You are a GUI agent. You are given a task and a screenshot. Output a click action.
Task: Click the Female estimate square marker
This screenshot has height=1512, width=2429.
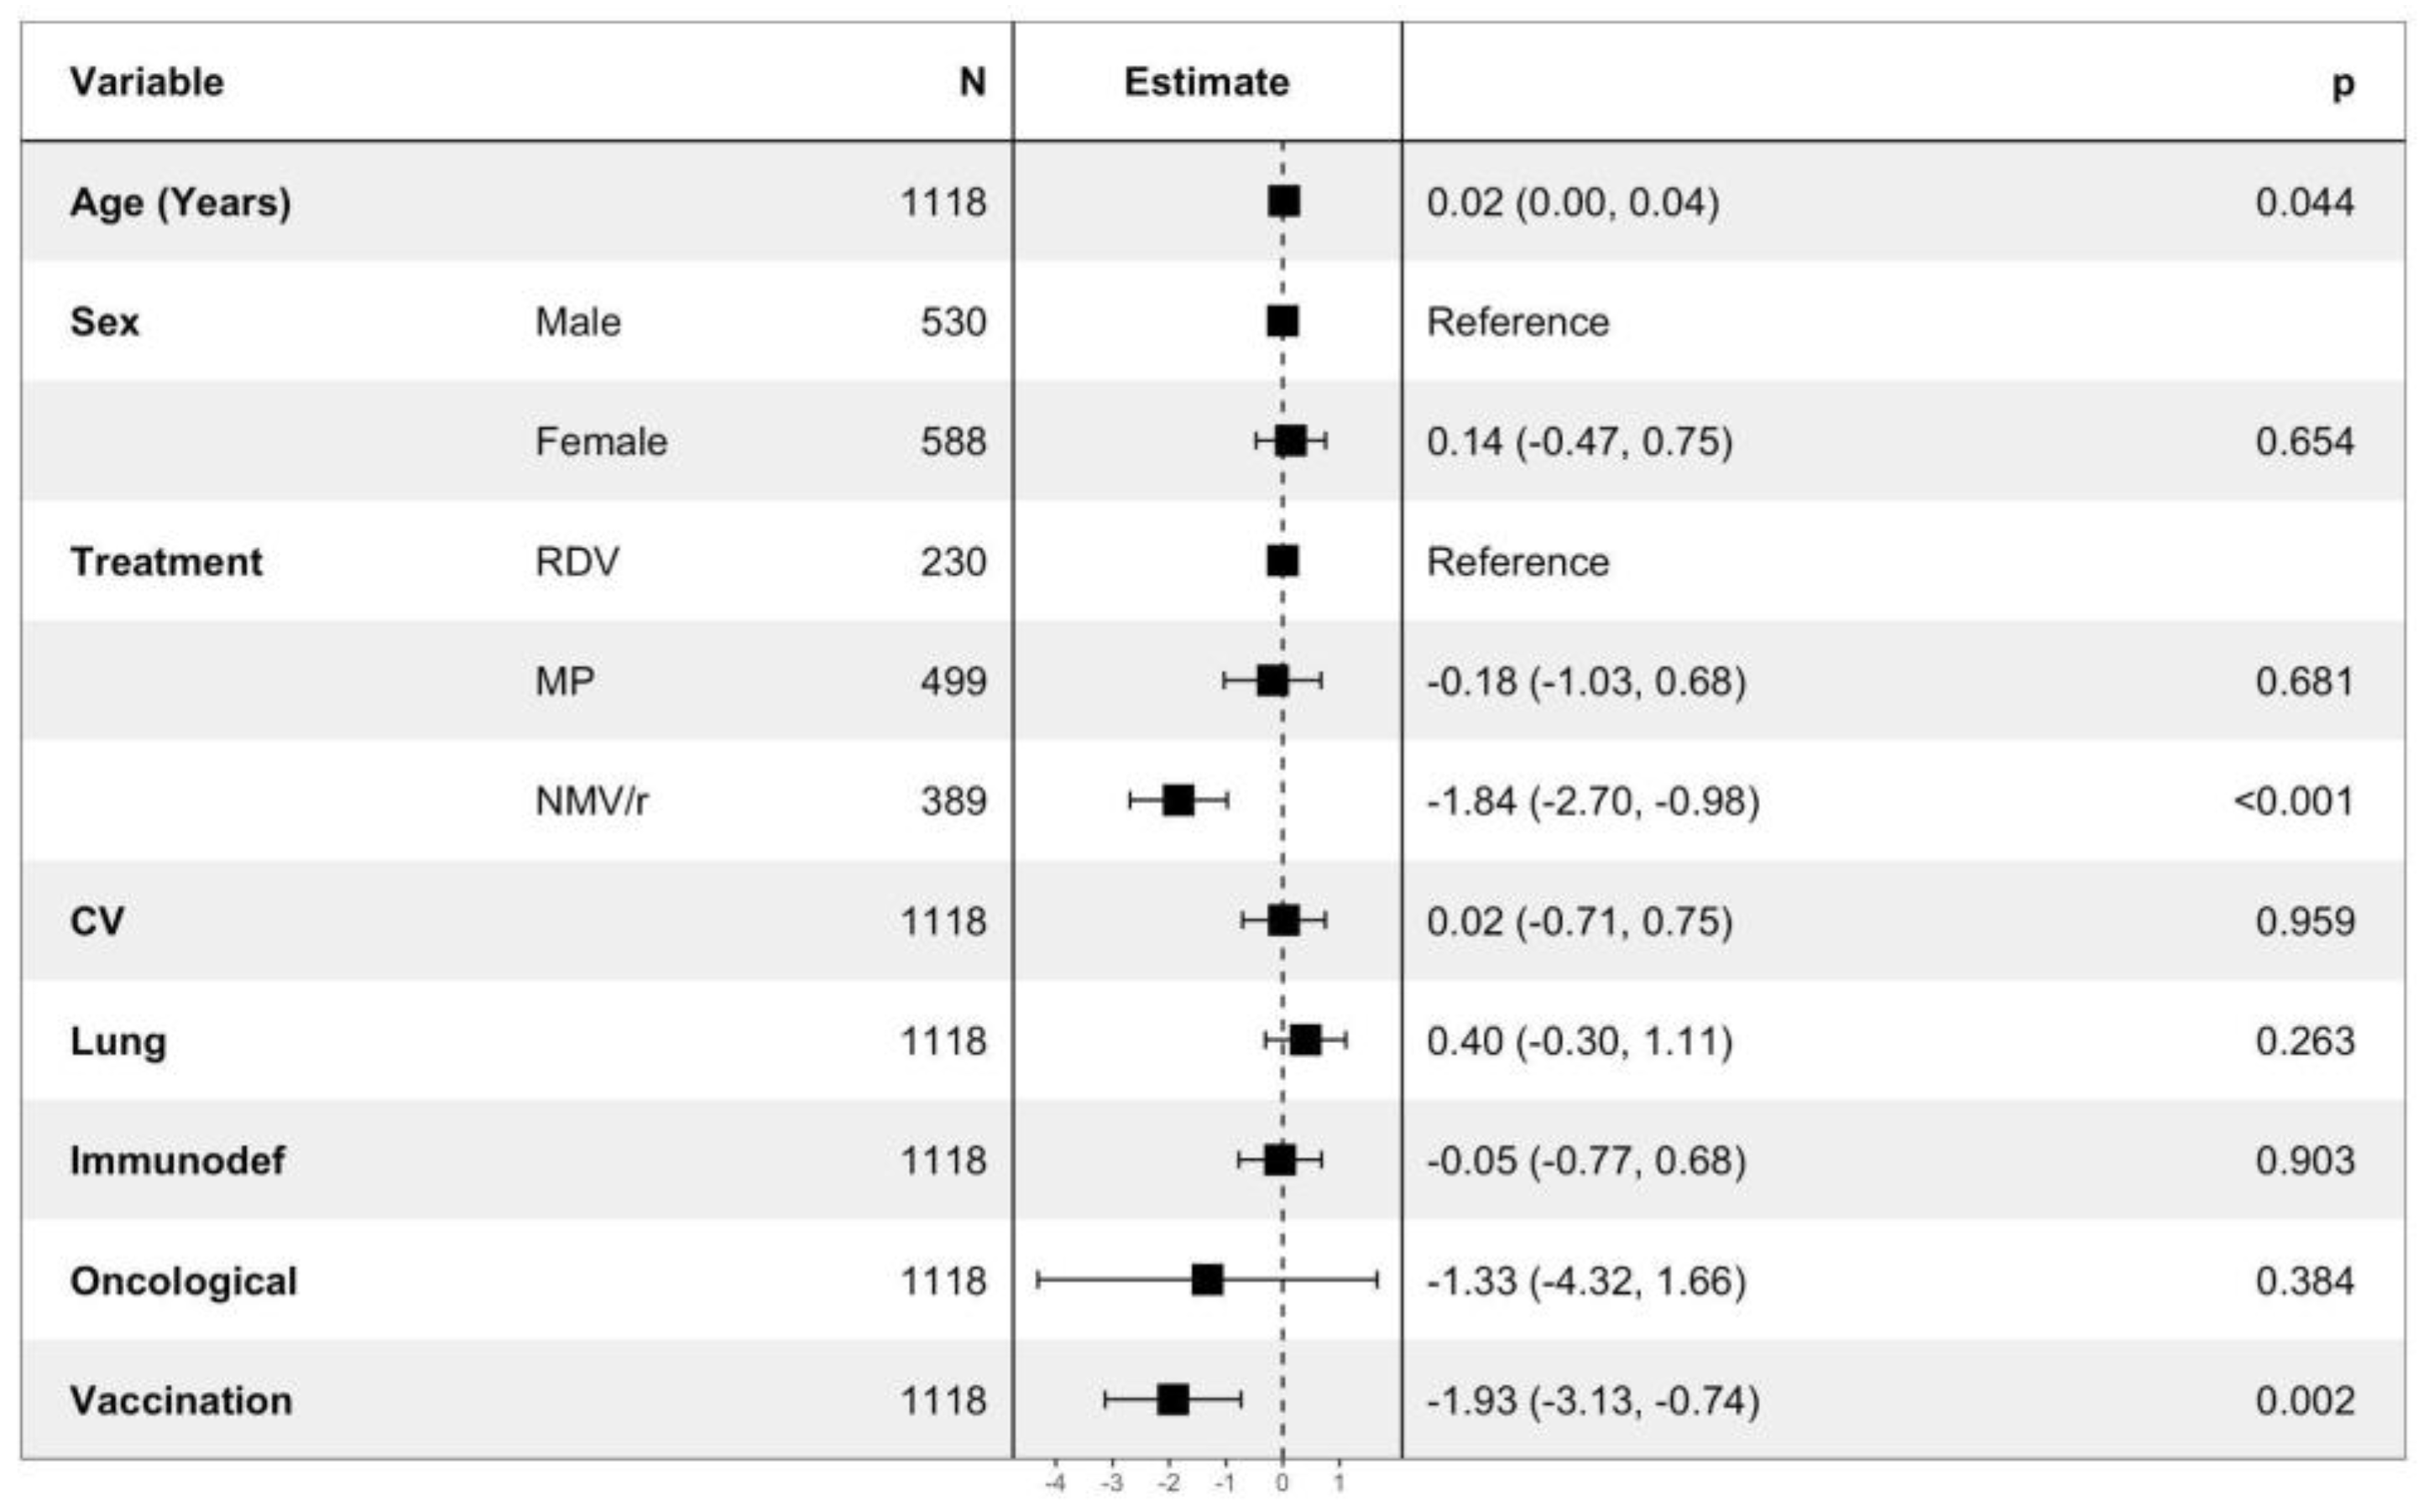tap(1290, 441)
